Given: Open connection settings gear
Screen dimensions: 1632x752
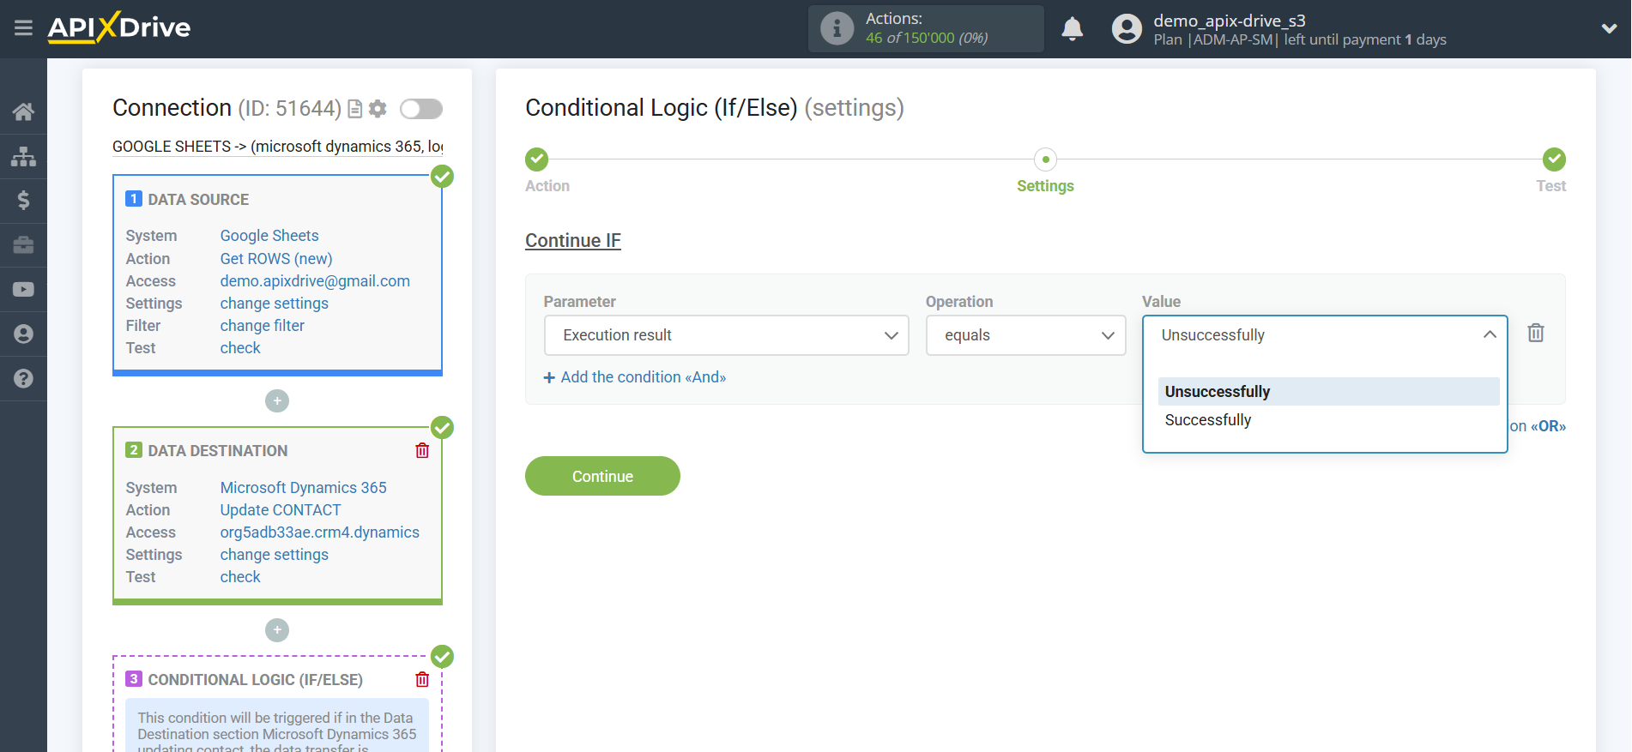Looking at the screenshot, I should (x=378, y=109).
